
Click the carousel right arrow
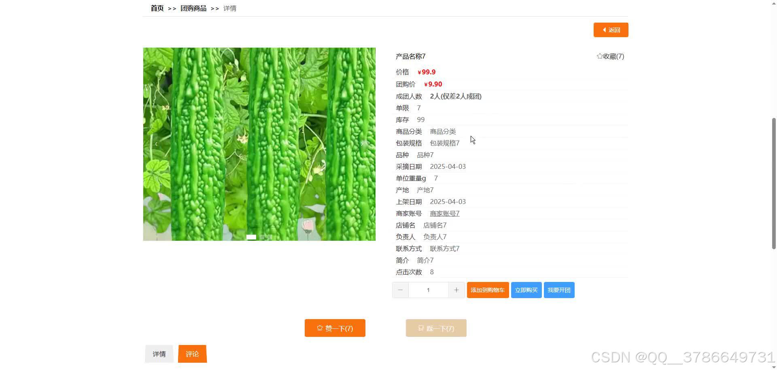tap(362, 144)
